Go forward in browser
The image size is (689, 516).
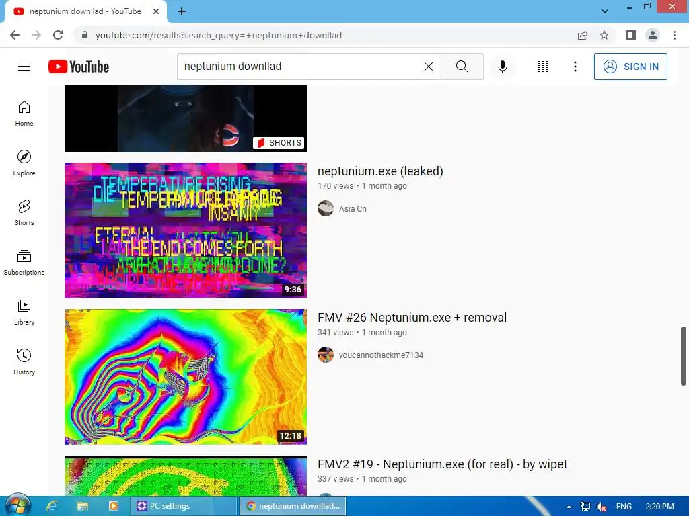pos(36,35)
